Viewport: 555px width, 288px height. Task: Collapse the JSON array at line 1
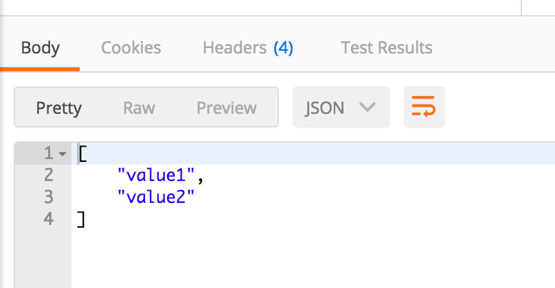(63, 154)
